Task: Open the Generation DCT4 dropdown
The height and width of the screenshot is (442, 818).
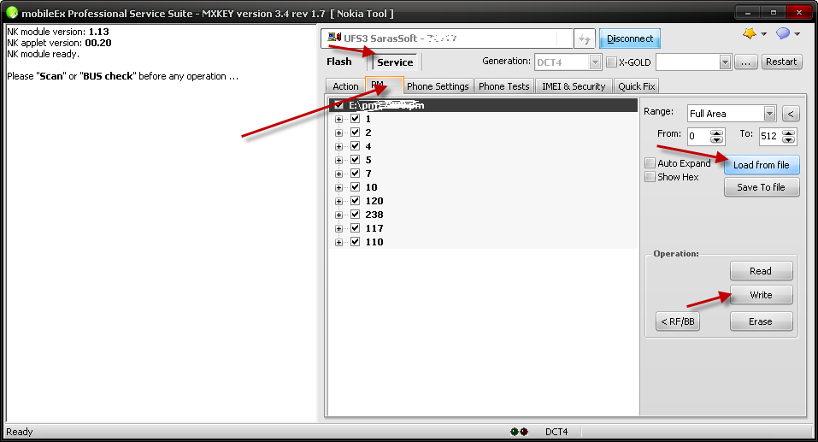Action: [x=595, y=62]
